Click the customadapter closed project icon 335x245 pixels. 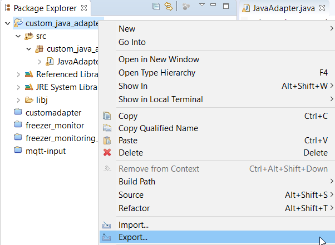(x=18, y=112)
